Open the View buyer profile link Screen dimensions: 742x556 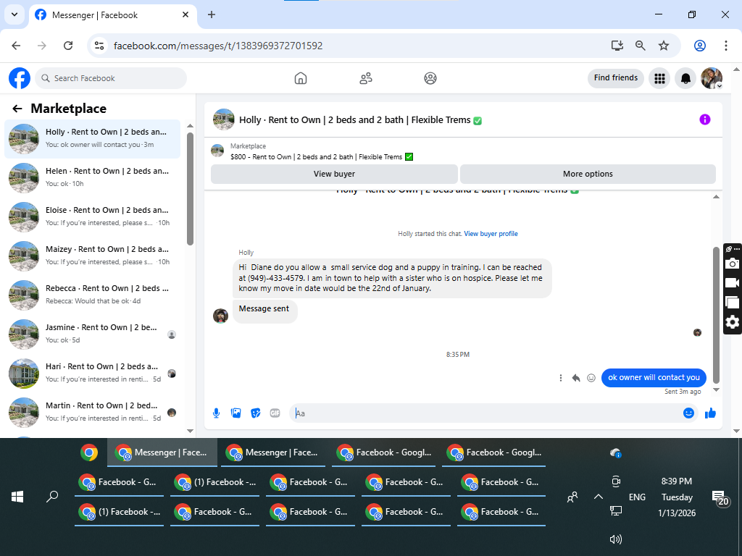tap(491, 234)
